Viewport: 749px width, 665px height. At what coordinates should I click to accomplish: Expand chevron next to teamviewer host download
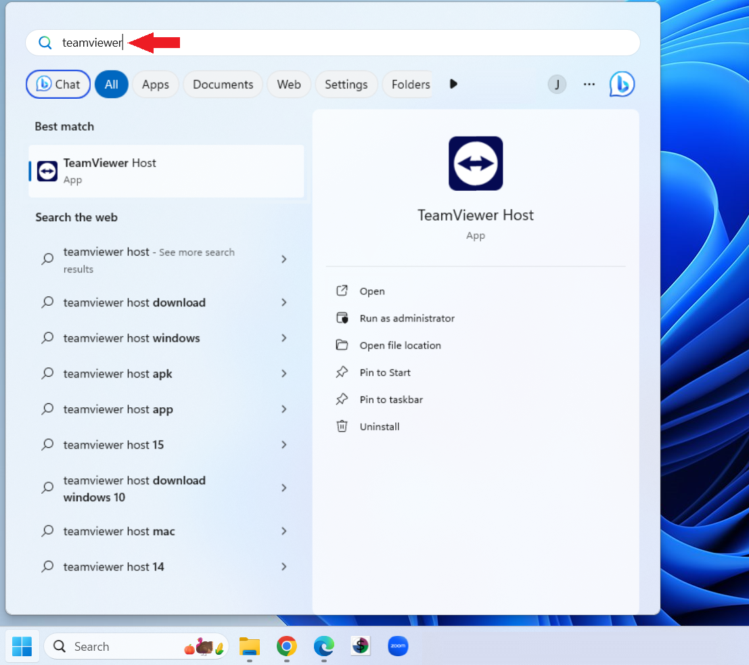[x=284, y=302]
